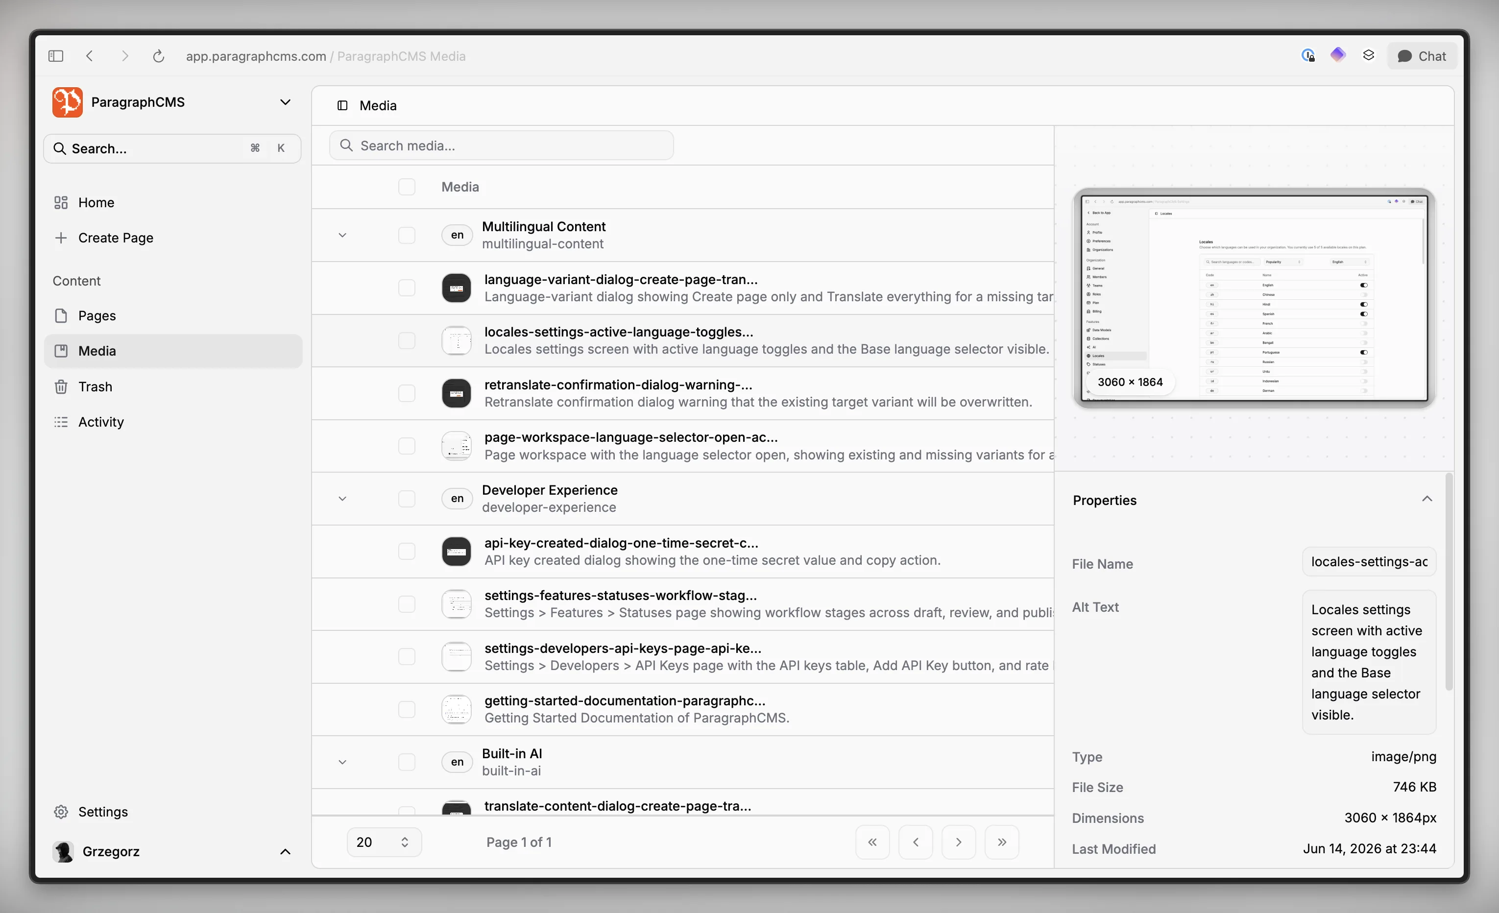Screen dimensions: 1499x913
Task: Click the ParagraphCMS logo icon
Action: 68,102
